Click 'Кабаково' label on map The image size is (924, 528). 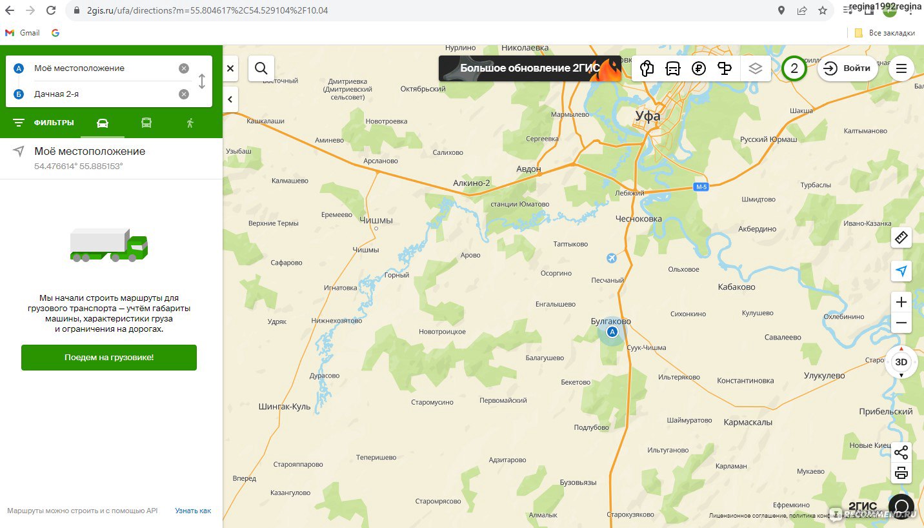point(736,287)
